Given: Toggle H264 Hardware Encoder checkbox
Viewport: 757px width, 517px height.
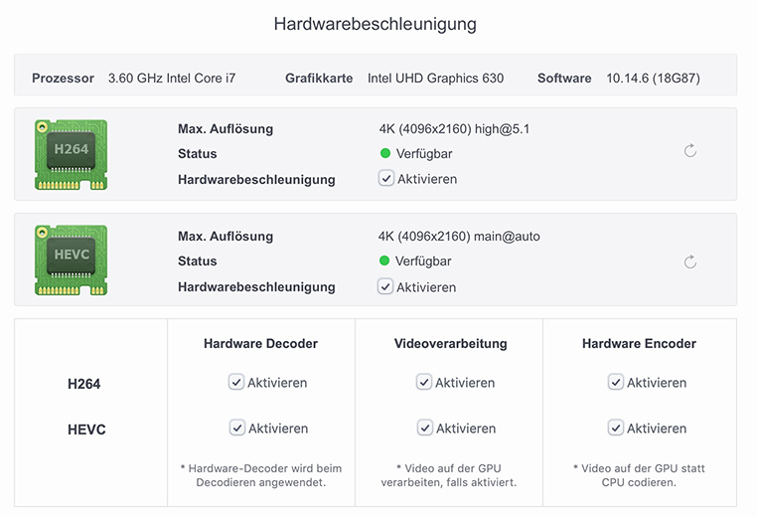Looking at the screenshot, I should click(616, 382).
